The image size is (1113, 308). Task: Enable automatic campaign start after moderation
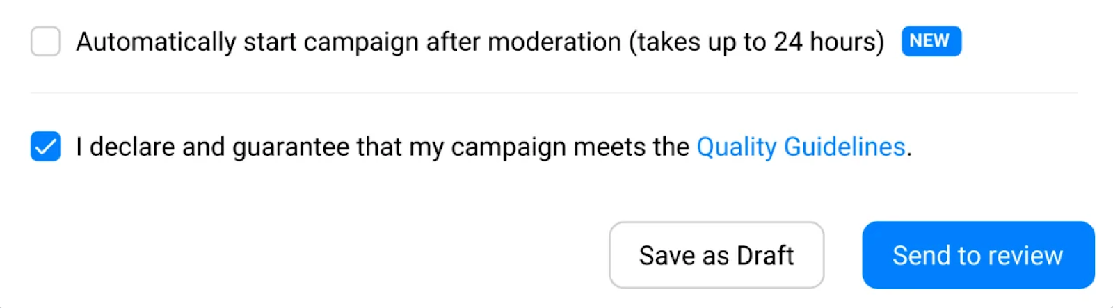point(45,42)
